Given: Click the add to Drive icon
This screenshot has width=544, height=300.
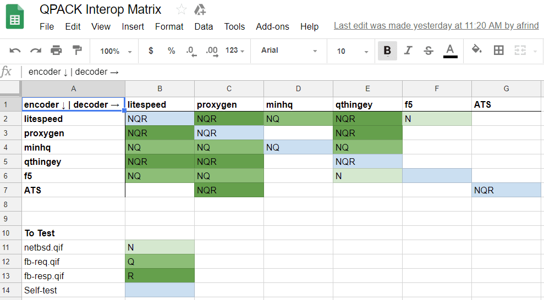Looking at the screenshot, I should point(200,10).
